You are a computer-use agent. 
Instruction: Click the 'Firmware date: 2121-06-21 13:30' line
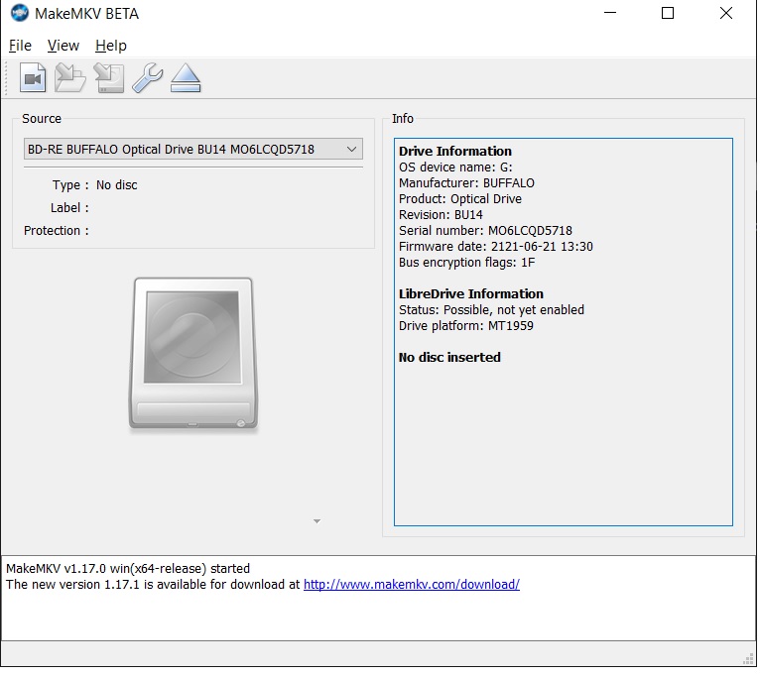tap(495, 247)
